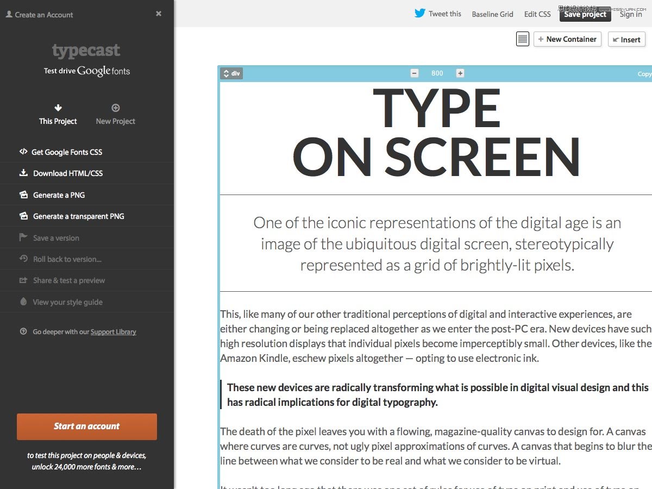Click the flag icon beside Save a version

click(x=23, y=237)
